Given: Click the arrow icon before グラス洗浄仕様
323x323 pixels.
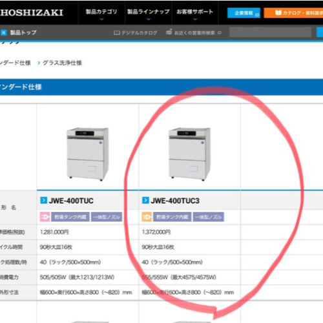Looking at the screenshot, I should 39,63.
